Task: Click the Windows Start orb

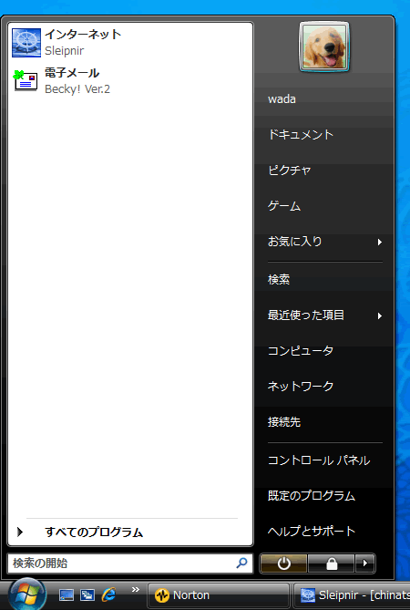Action: 27,594
